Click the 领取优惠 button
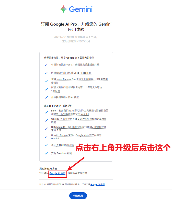This screenshot has height=202, width=172. tap(78, 196)
